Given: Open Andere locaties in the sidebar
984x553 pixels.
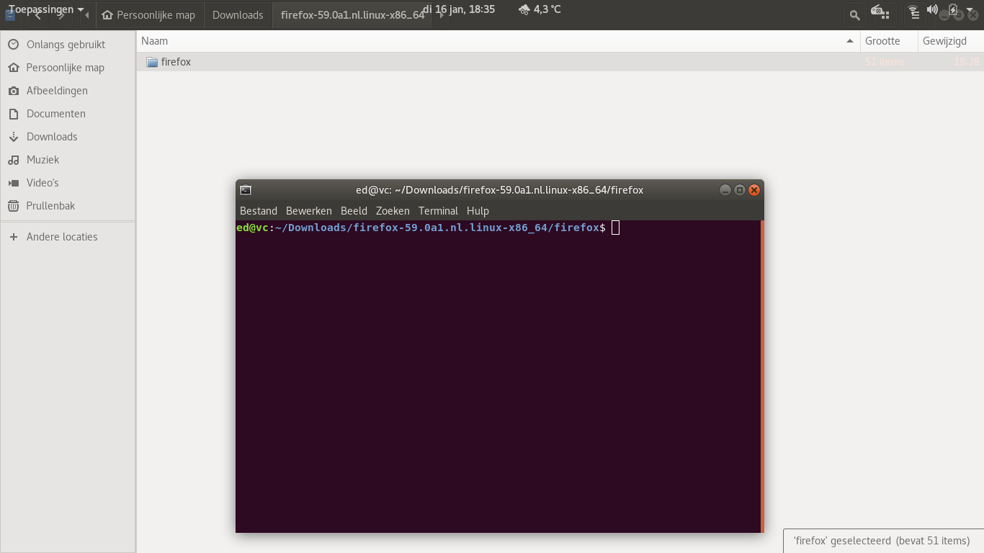Looking at the screenshot, I should (68, 237).
